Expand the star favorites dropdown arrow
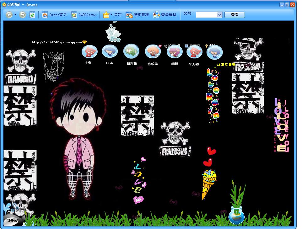Viewport: 302px width, 229px height. [111, 15]
